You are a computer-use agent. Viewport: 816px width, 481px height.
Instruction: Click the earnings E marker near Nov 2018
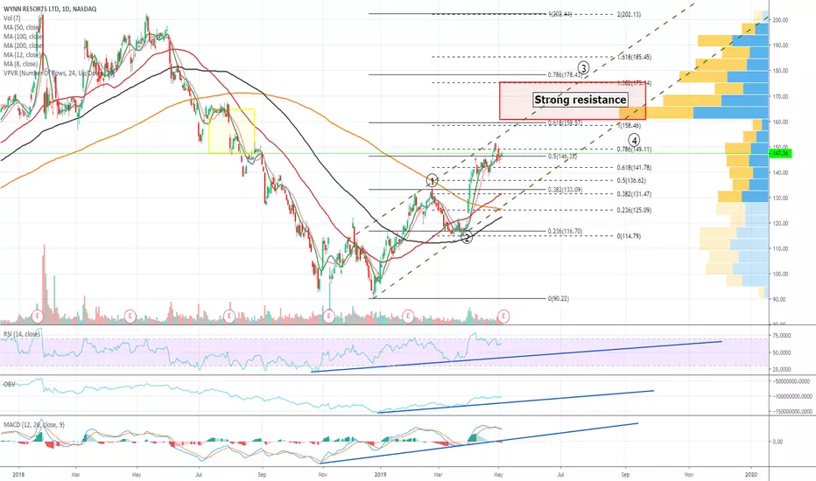coord(328,316)
